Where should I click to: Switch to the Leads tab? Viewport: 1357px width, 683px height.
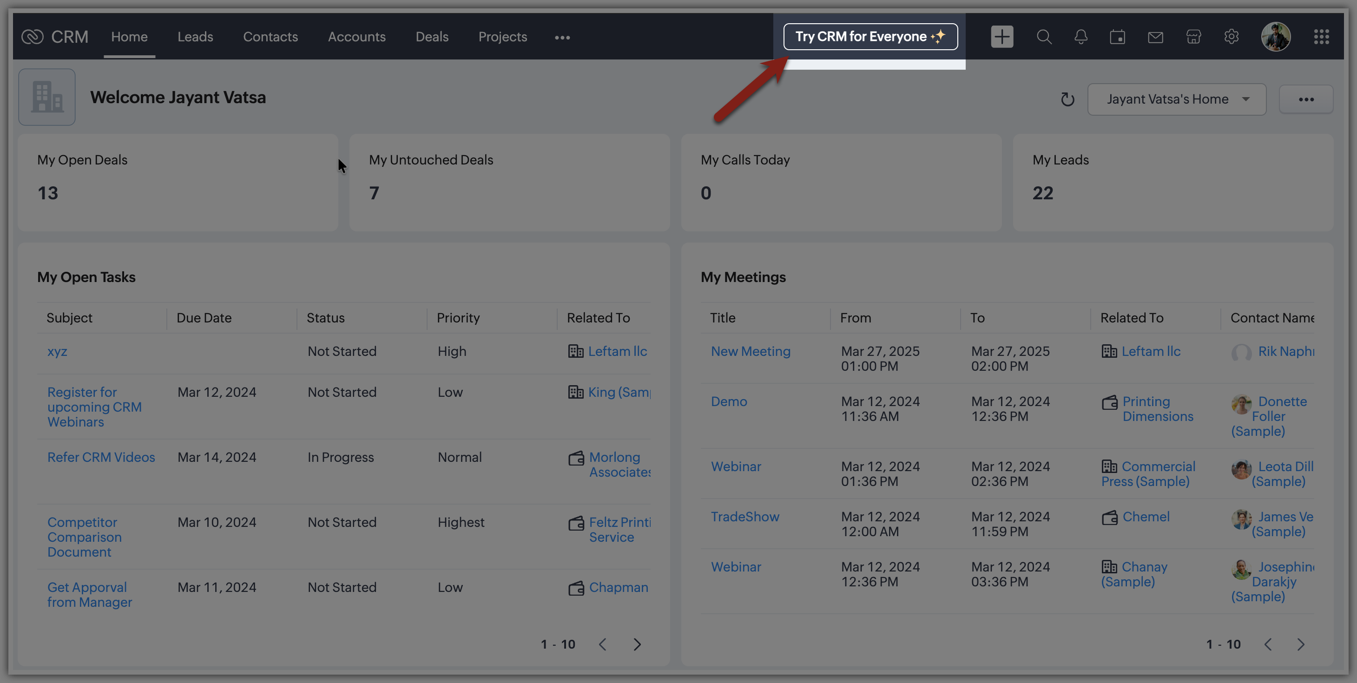[195, 37]
